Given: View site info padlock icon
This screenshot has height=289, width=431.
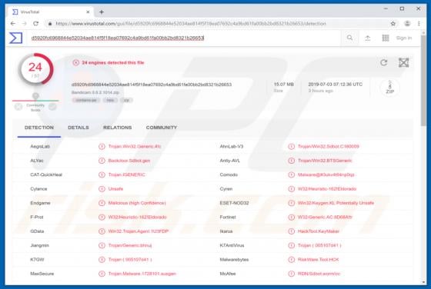Looking at the screenshot, I should 50,24.
